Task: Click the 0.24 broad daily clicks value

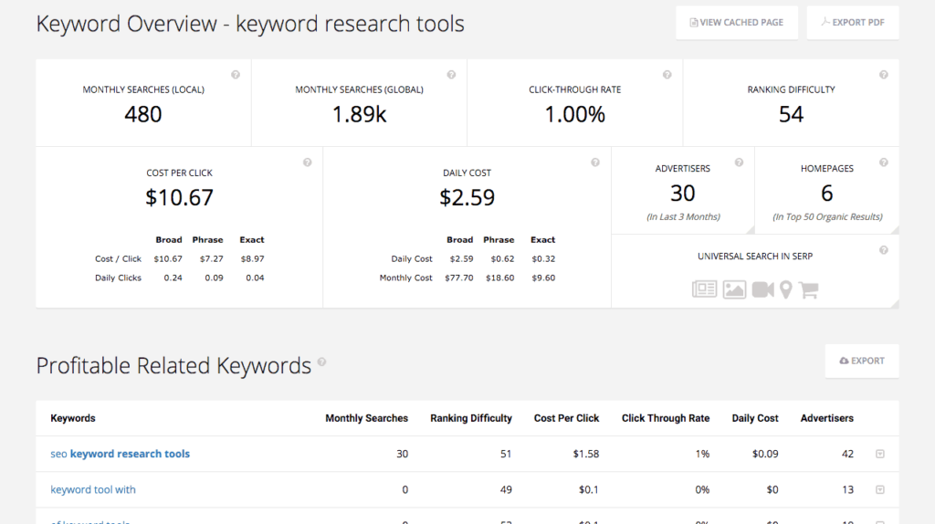Action: [173, 278]
